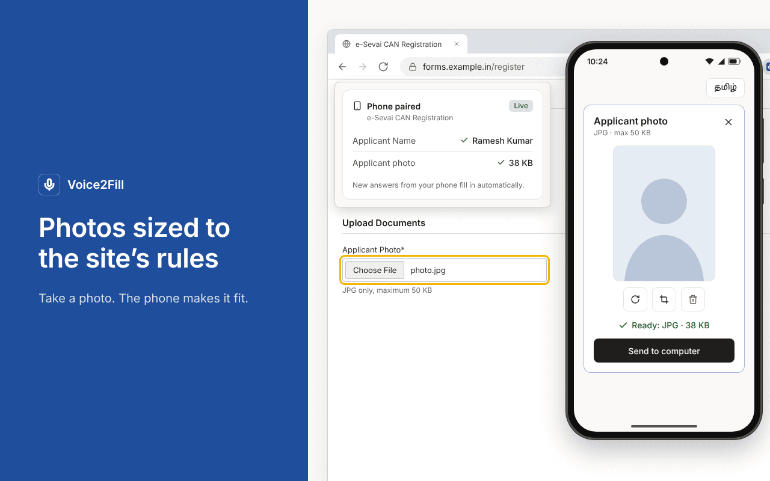The width and height of the screenshot is (770, 481).
Task: Click the Applicant Photo* field label
Action: (374, 250)
